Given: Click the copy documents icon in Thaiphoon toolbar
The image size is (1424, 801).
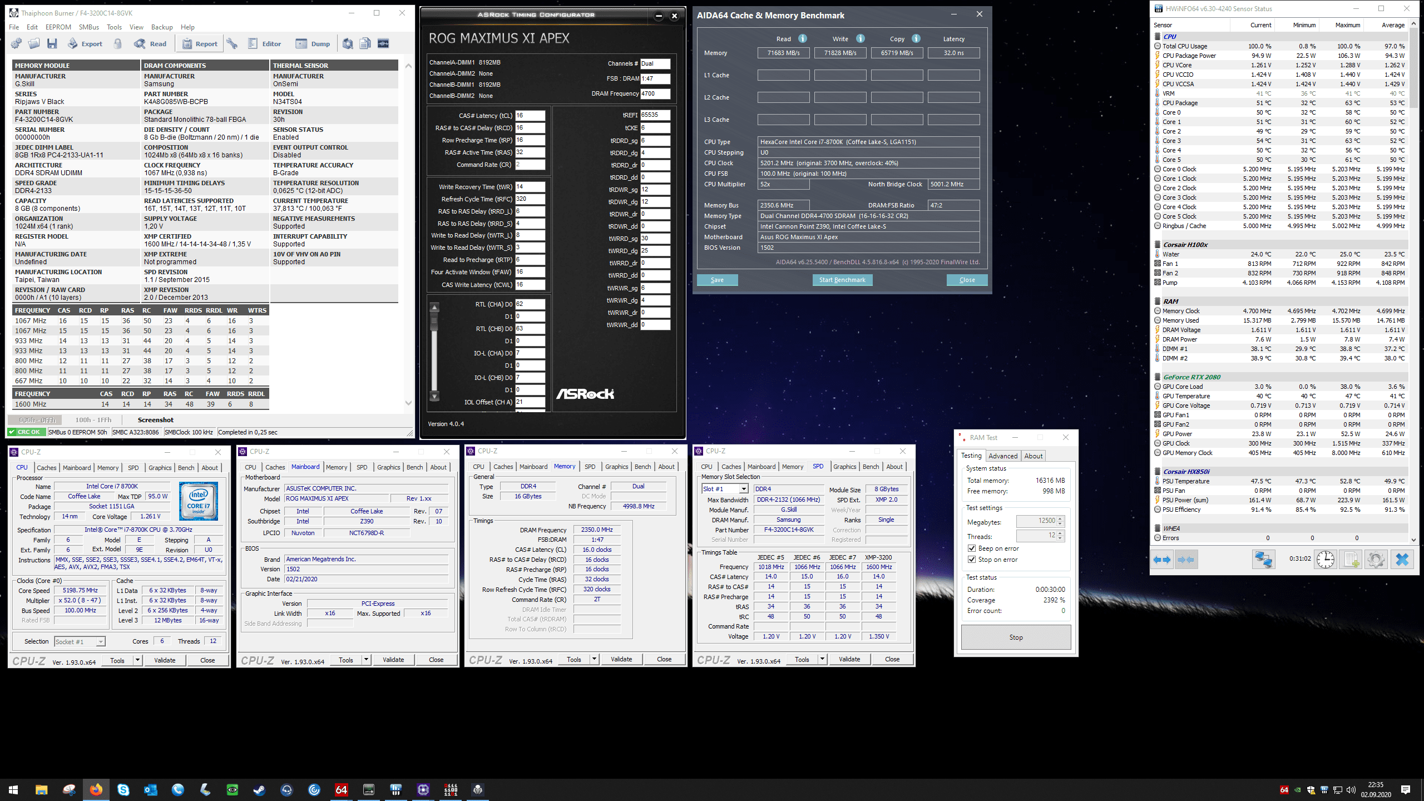Looking at the screenshot, I should [365, 43].
